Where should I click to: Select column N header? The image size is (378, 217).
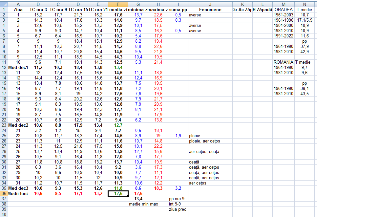click(x=304, y=4)
